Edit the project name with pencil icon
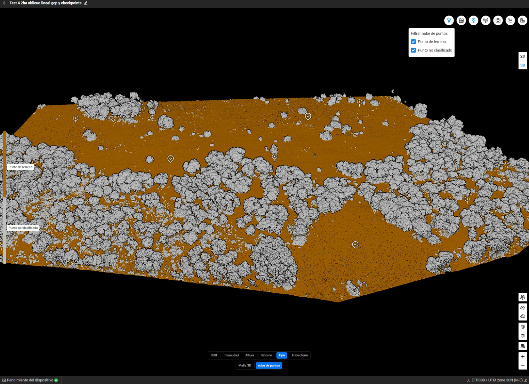Viewport: 529px width, 384px height. [86, 3]
